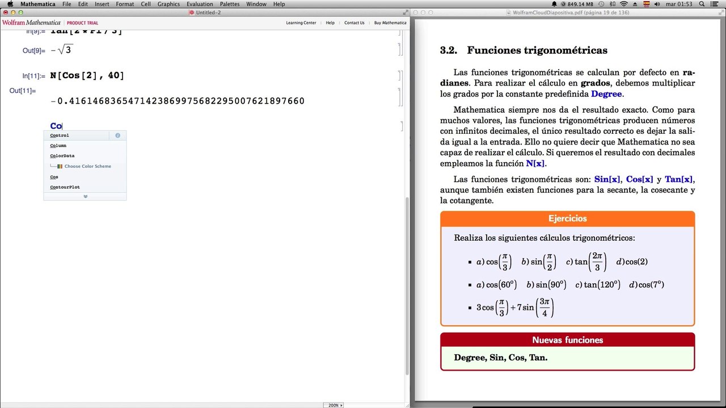Open the Graphics menu

(168, 4)
